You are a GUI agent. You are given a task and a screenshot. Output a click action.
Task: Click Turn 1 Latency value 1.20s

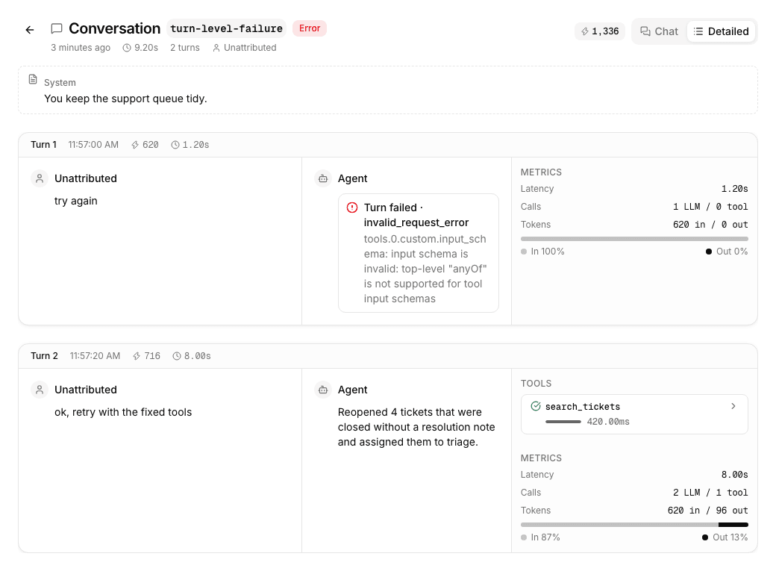tap(734, 189)
